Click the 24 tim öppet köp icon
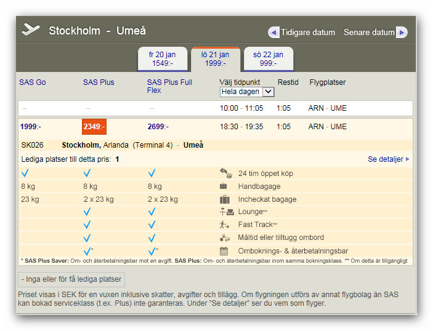 (225, 173)
